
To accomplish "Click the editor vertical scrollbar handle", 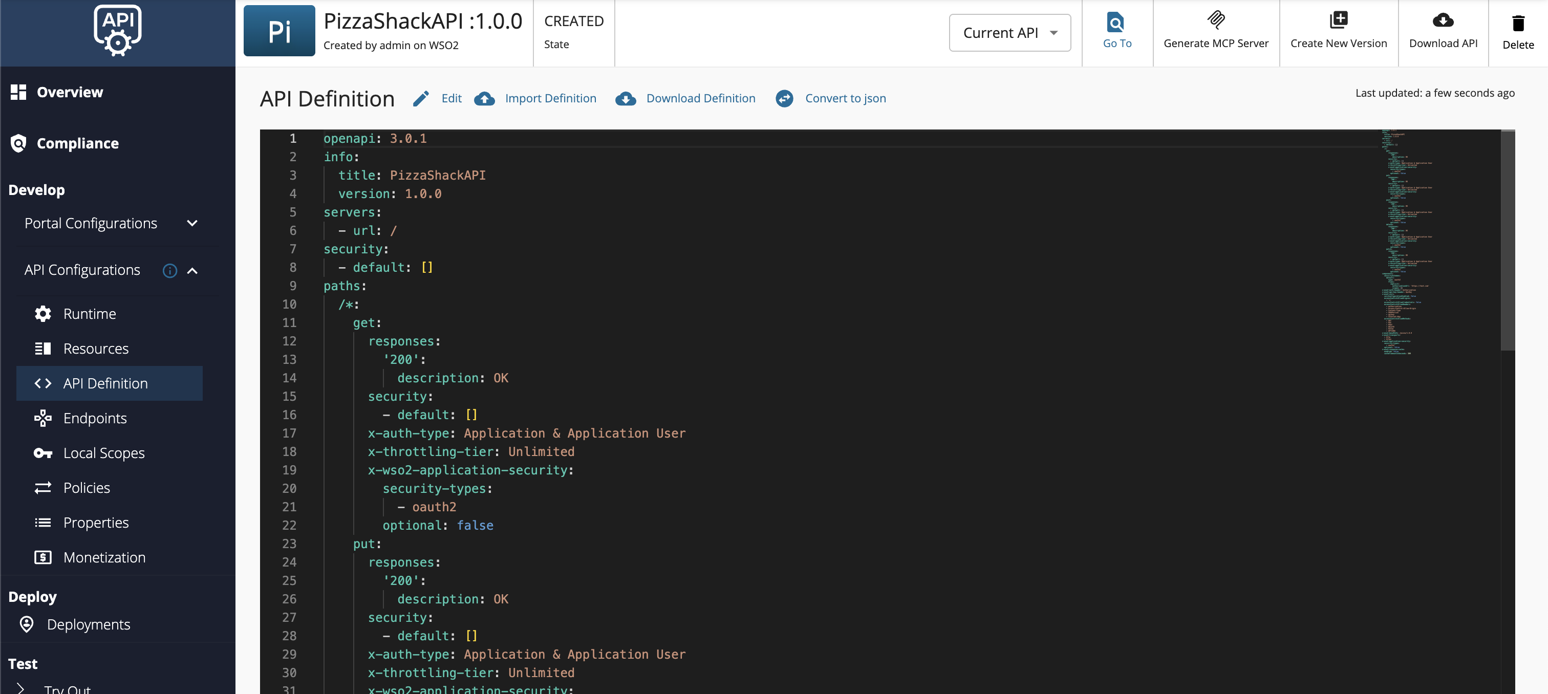I will coord(1507,241).
